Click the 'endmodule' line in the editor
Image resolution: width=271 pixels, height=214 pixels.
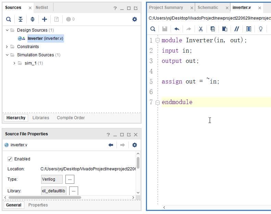point(177,102)
